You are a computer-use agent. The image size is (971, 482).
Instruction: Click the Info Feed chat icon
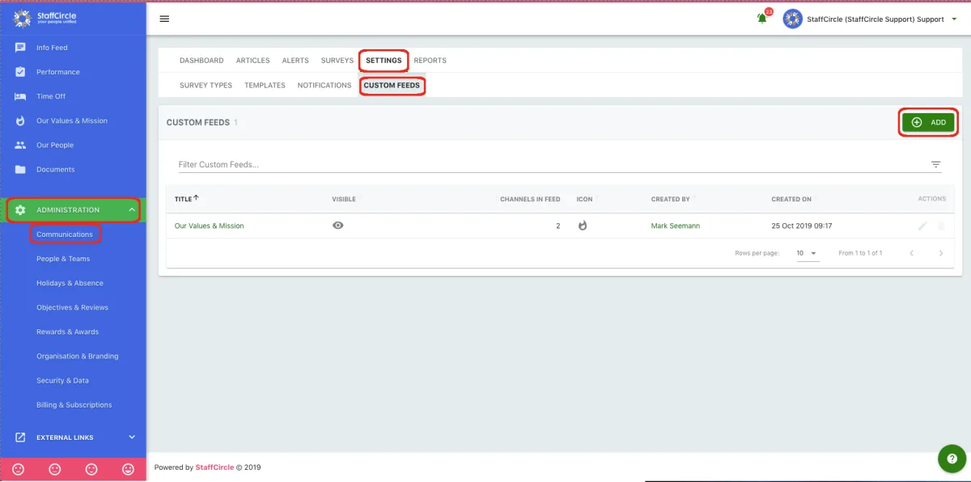20,48
